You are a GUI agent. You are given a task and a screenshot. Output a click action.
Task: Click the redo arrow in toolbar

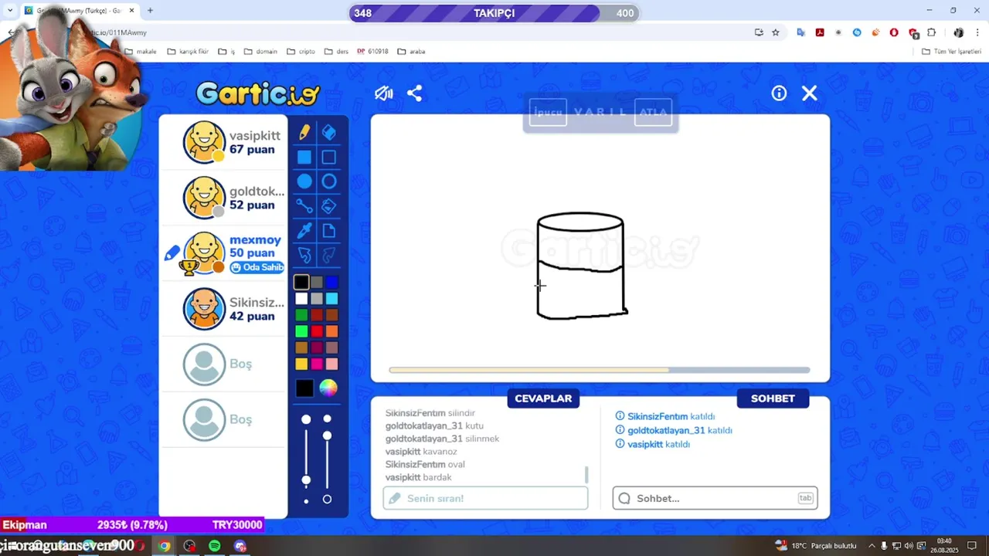click(328, 255)
